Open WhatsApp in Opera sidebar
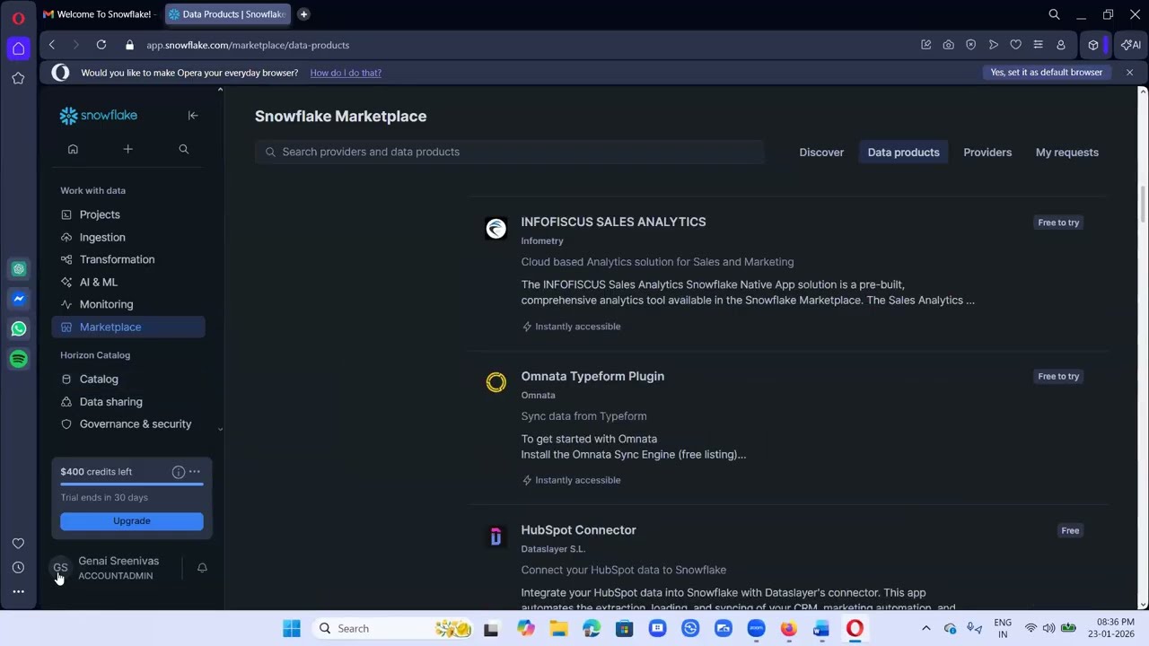This screenshot has width=1149, height=646. pyautogui.click(x=18, y=329)
